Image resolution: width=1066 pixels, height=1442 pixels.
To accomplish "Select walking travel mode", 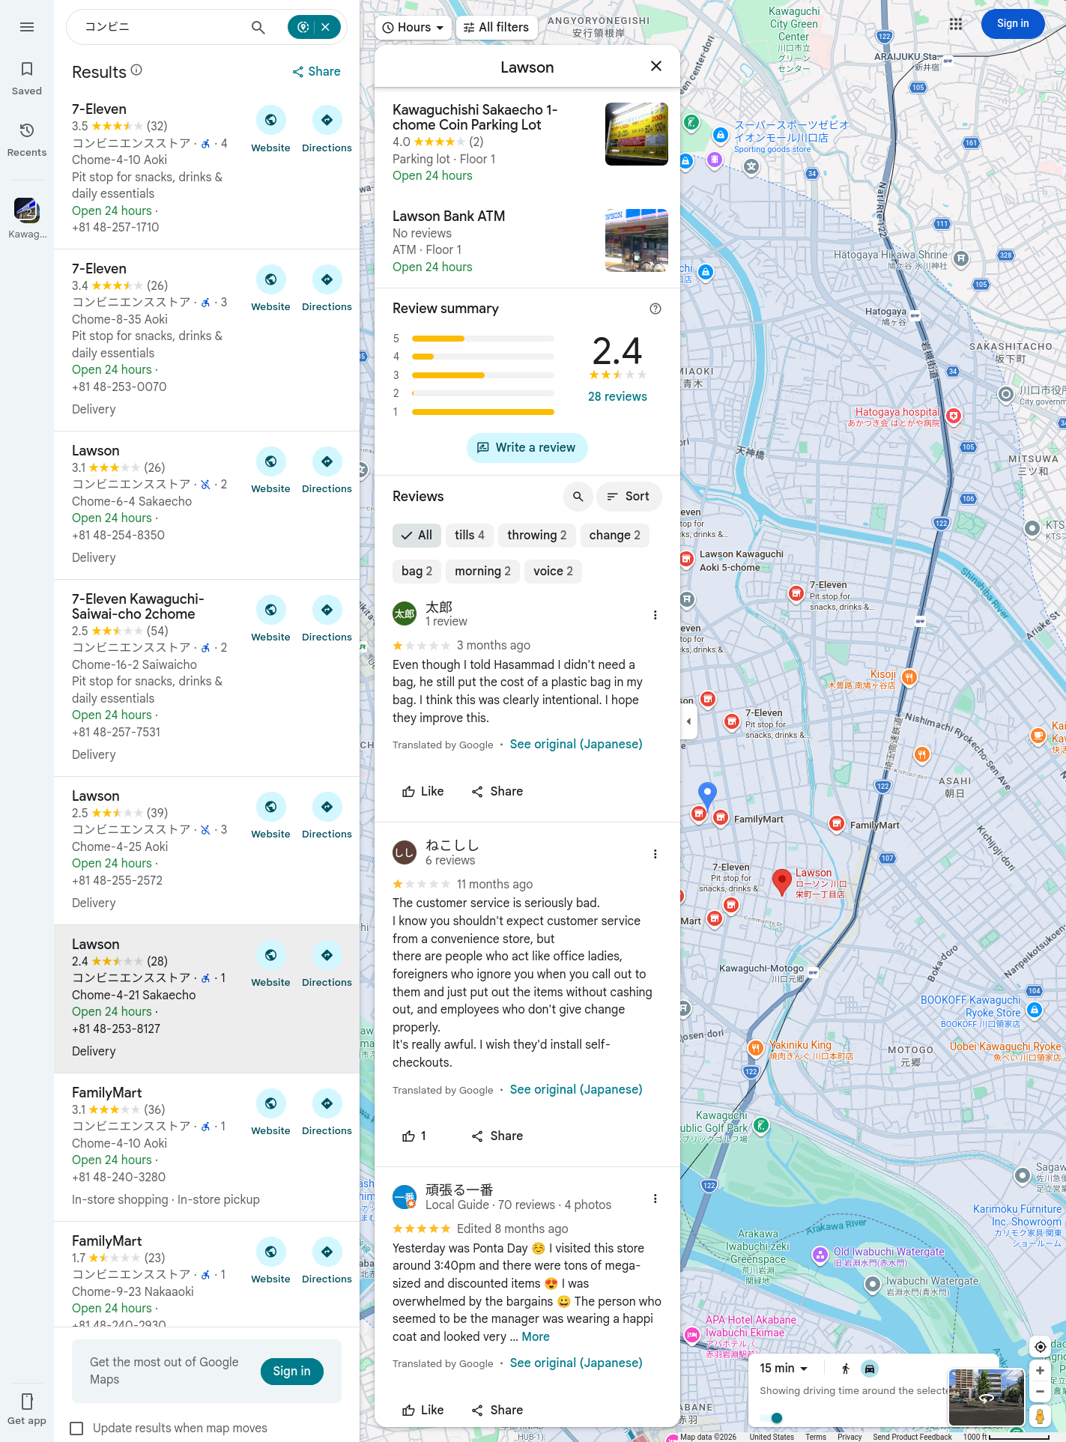I will click(846, 1369).
